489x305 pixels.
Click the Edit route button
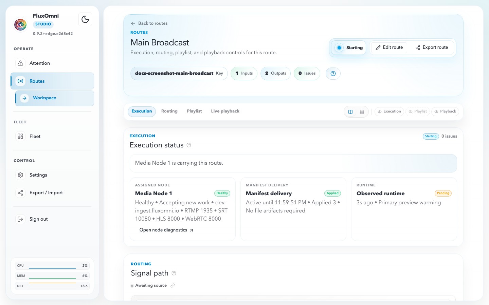389,47
